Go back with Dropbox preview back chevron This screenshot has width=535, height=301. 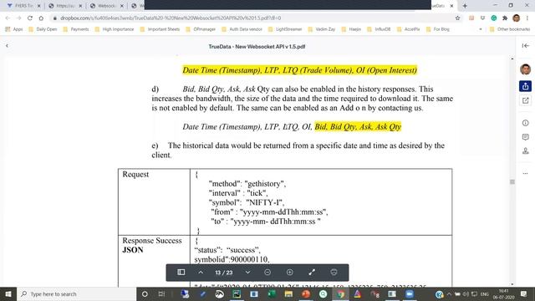(x=7, y=45)
